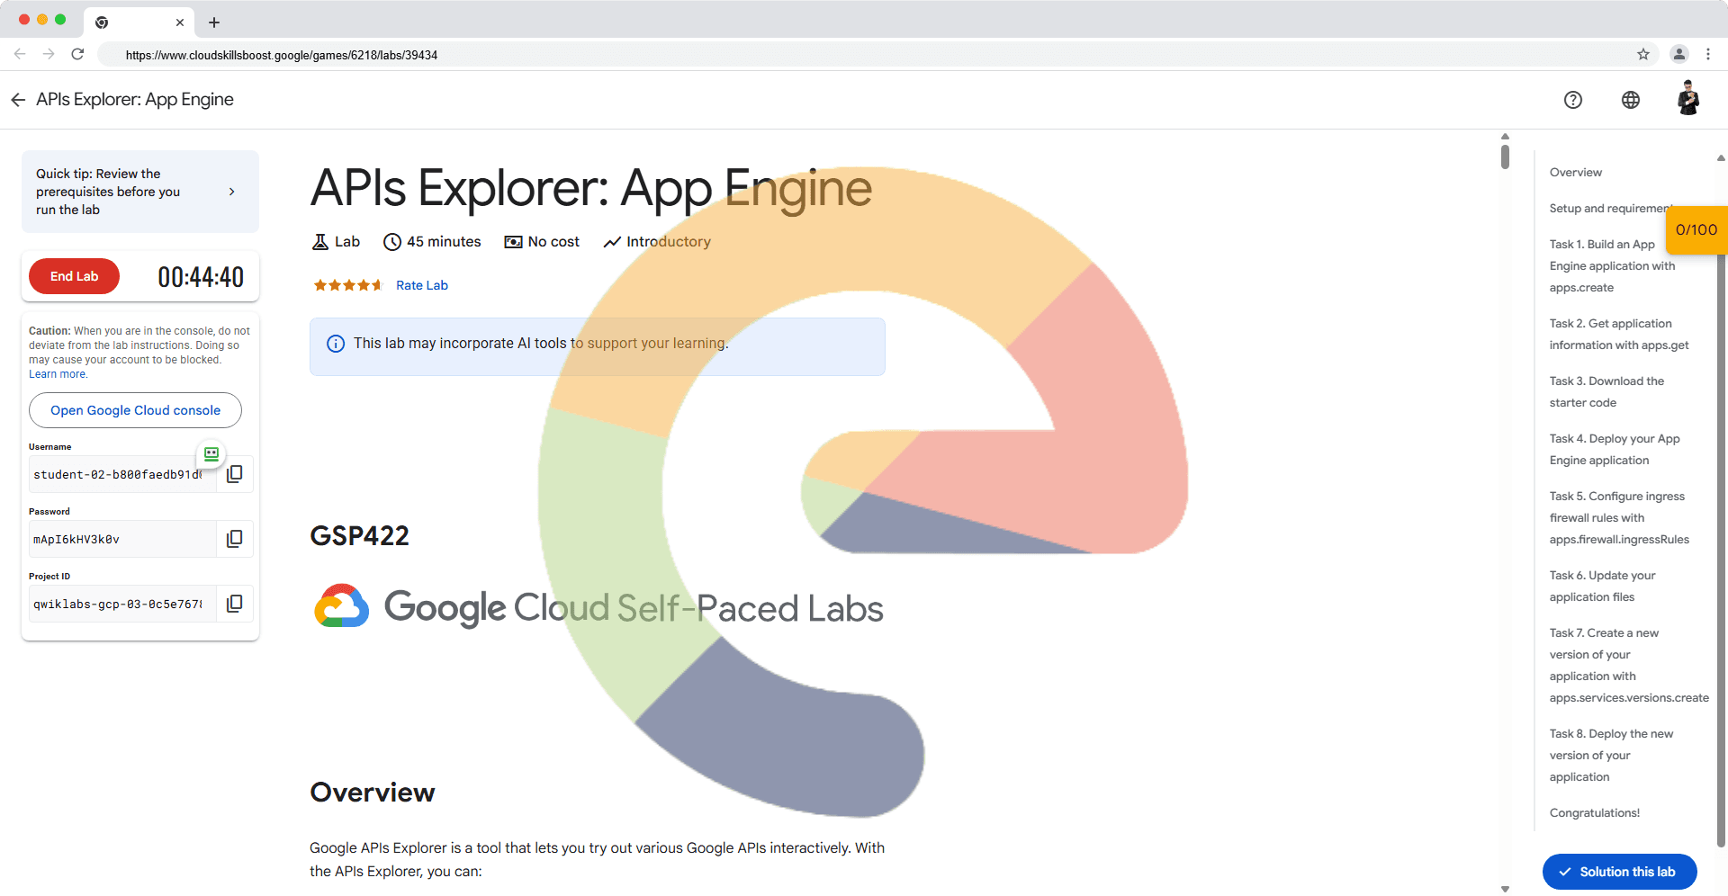Go to the Overview section in outline
The width and height of the screenshot is (1728, 896).
pyautogui.click(x=1576, y=173)
